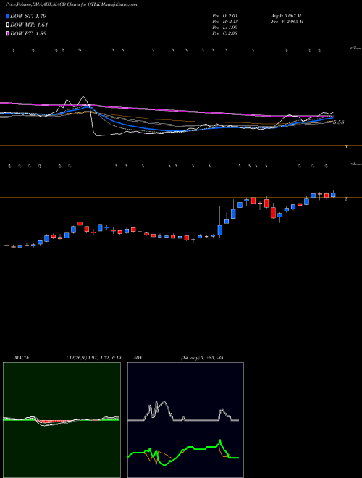Image resolution: width=362 pixels, height=478 pixels.
Task: Click the 'Avg V: 0.067 M' volume text
Action: pyautogui.click(x=286, y=16)
